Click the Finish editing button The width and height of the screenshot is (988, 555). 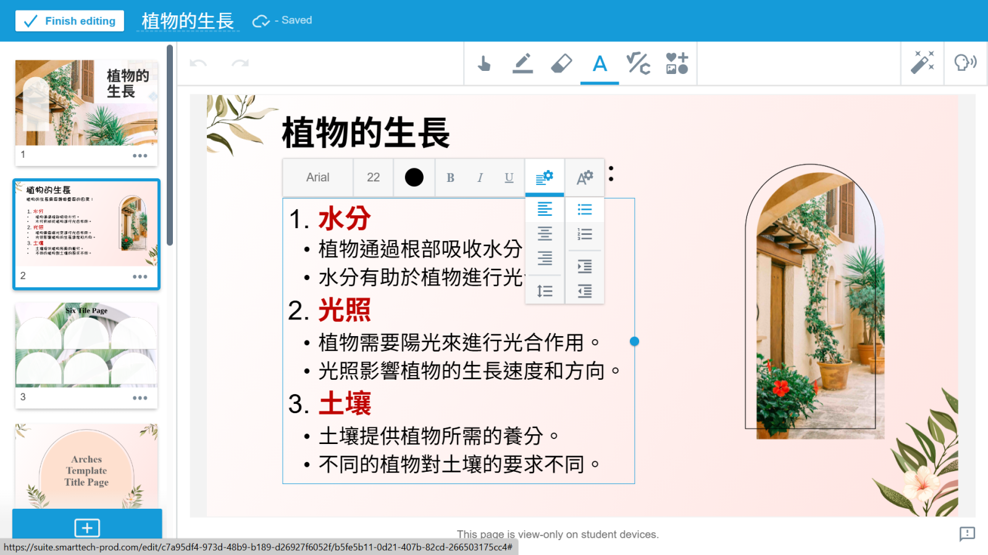coord(70,21)
